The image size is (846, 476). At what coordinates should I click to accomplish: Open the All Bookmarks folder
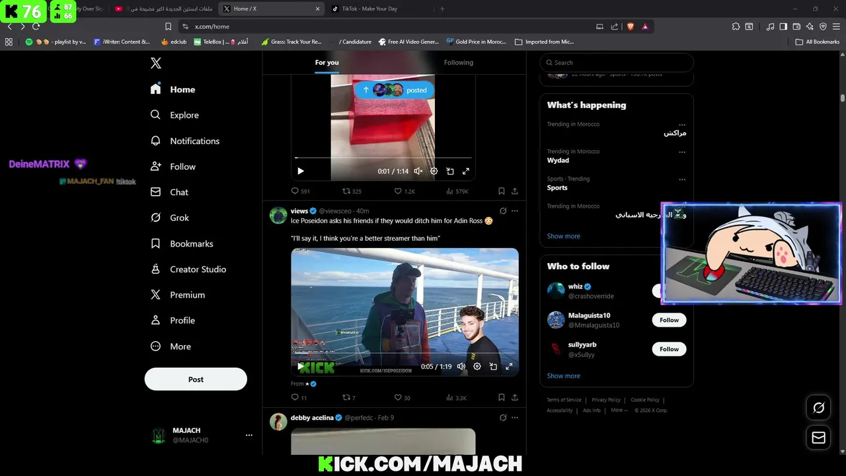click(818, 42)
